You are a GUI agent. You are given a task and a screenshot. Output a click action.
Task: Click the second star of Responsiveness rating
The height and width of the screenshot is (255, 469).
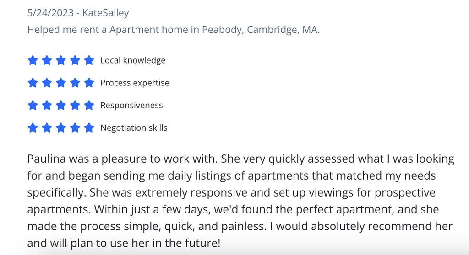pyautogui.click(x=47, y=105)
